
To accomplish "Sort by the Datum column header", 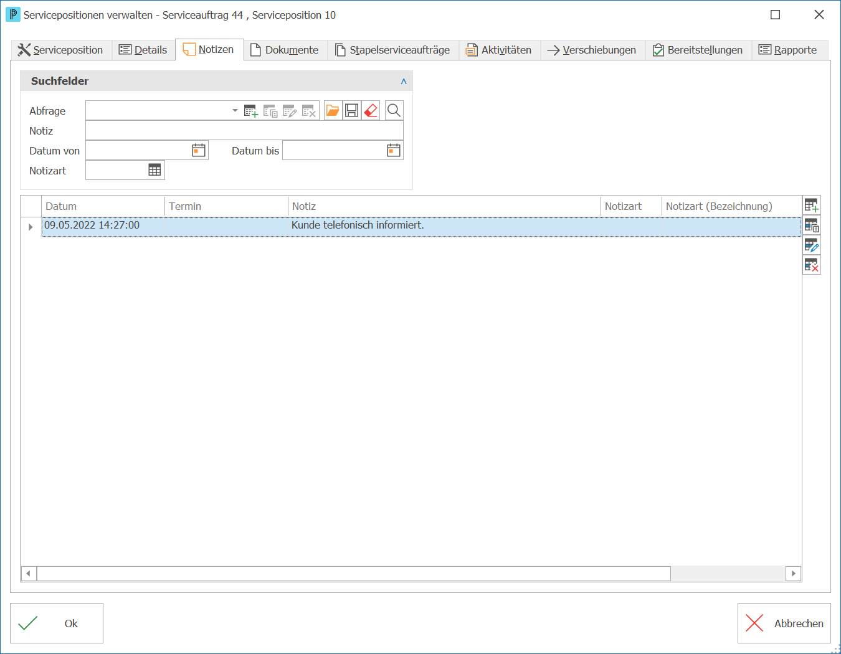I will click(x=103, y=206).
